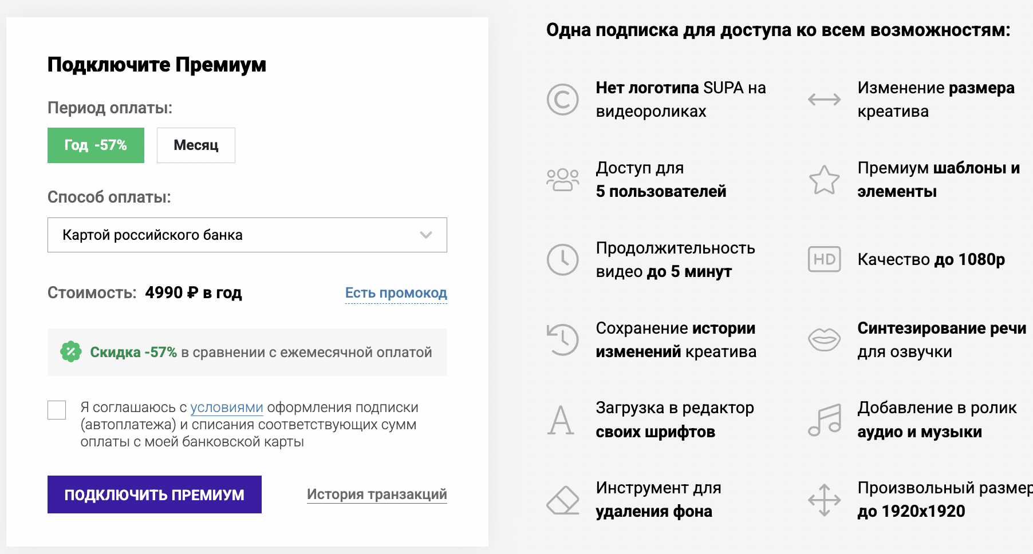Click the speech synthesis lips icon
The width and height of the screenshot is (1033, 554).
tap(824, 339)
